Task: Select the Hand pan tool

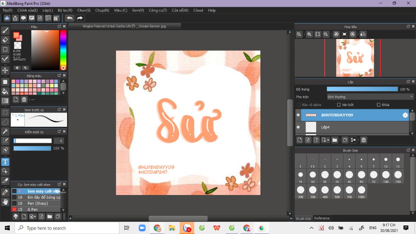Action: pos(5,201)
